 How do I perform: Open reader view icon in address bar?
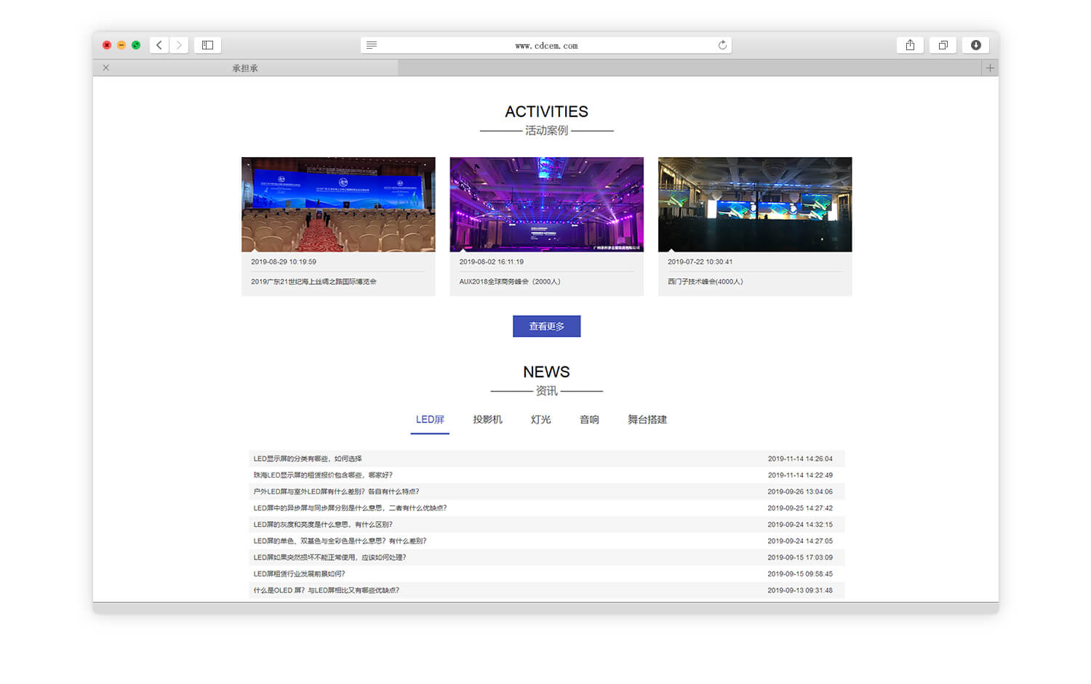click(x=372, y=45)
